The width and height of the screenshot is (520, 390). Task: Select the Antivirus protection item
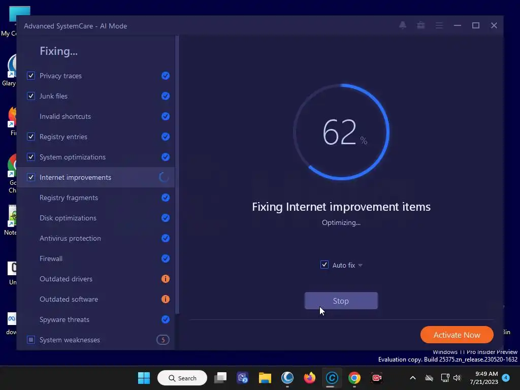(95, 238)
